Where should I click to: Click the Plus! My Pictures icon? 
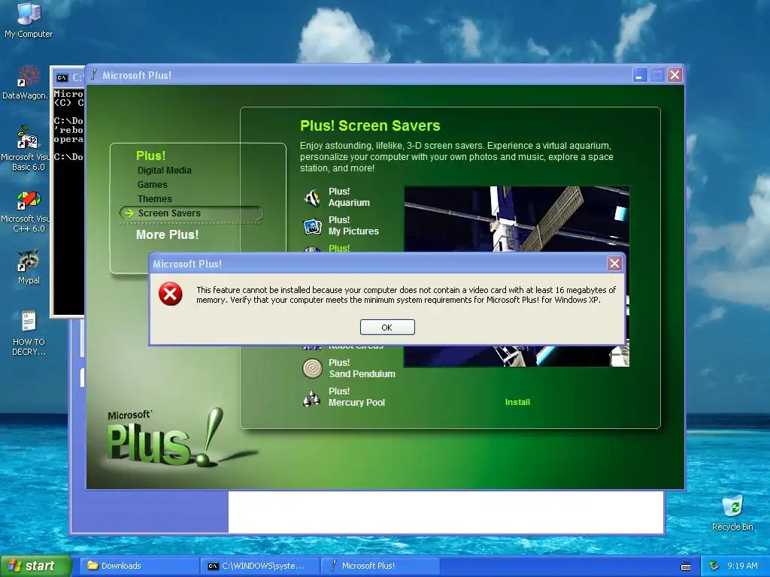click(x=312, y=225)
